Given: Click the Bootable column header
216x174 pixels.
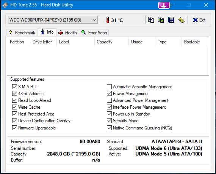Looking at the screenshot, I should click(195, 42).
